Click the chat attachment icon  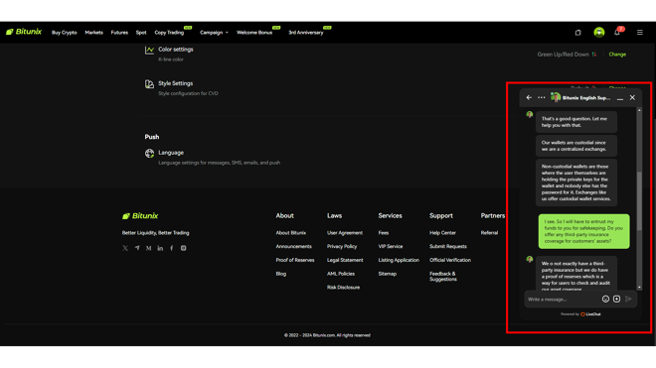click(616, 300)
